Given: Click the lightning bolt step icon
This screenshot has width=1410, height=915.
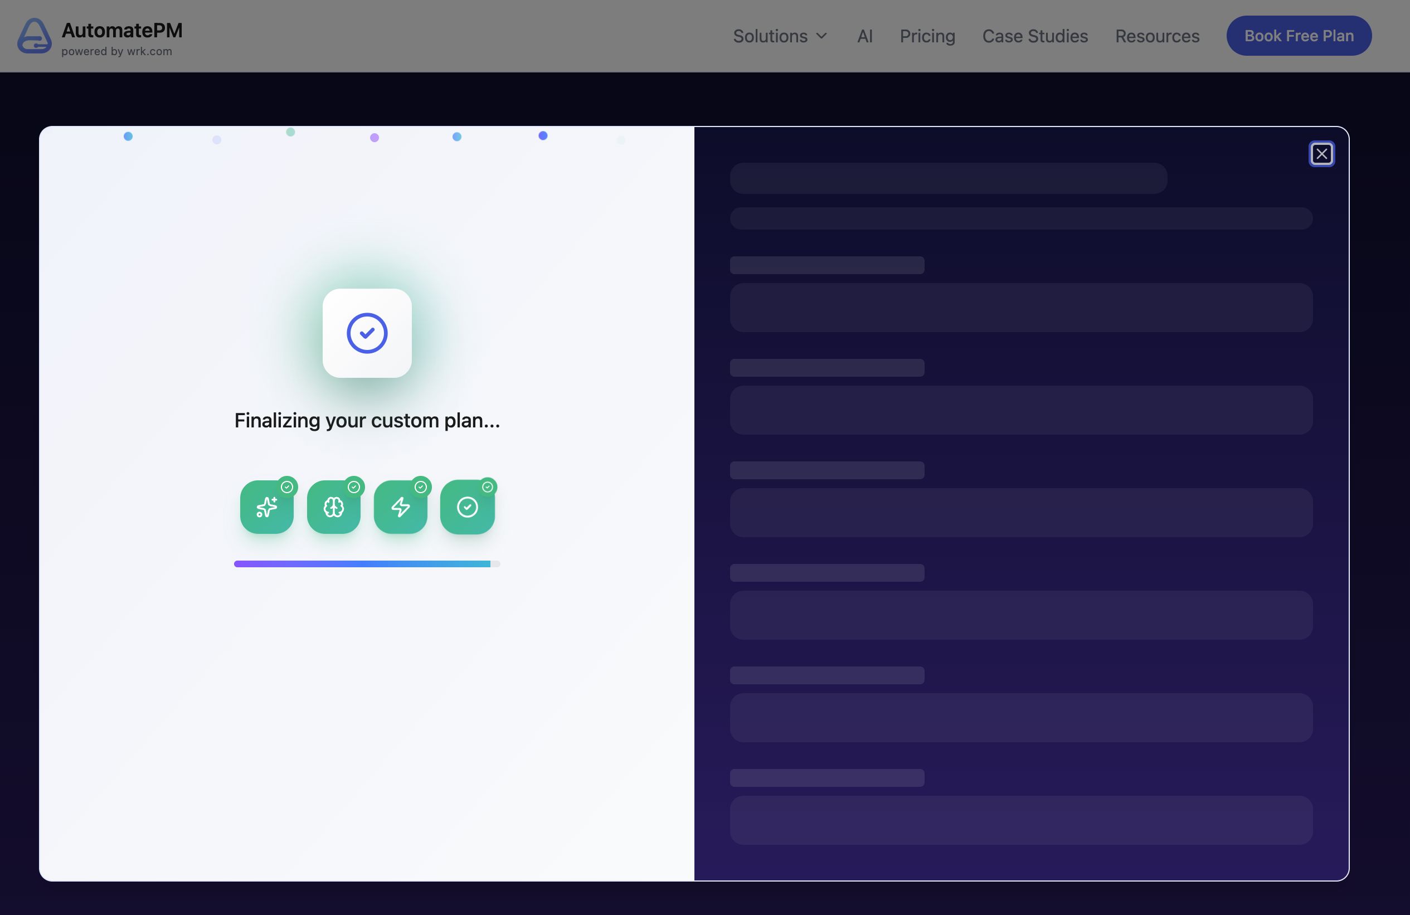Looking at the screenshot, I should point(401,508).
